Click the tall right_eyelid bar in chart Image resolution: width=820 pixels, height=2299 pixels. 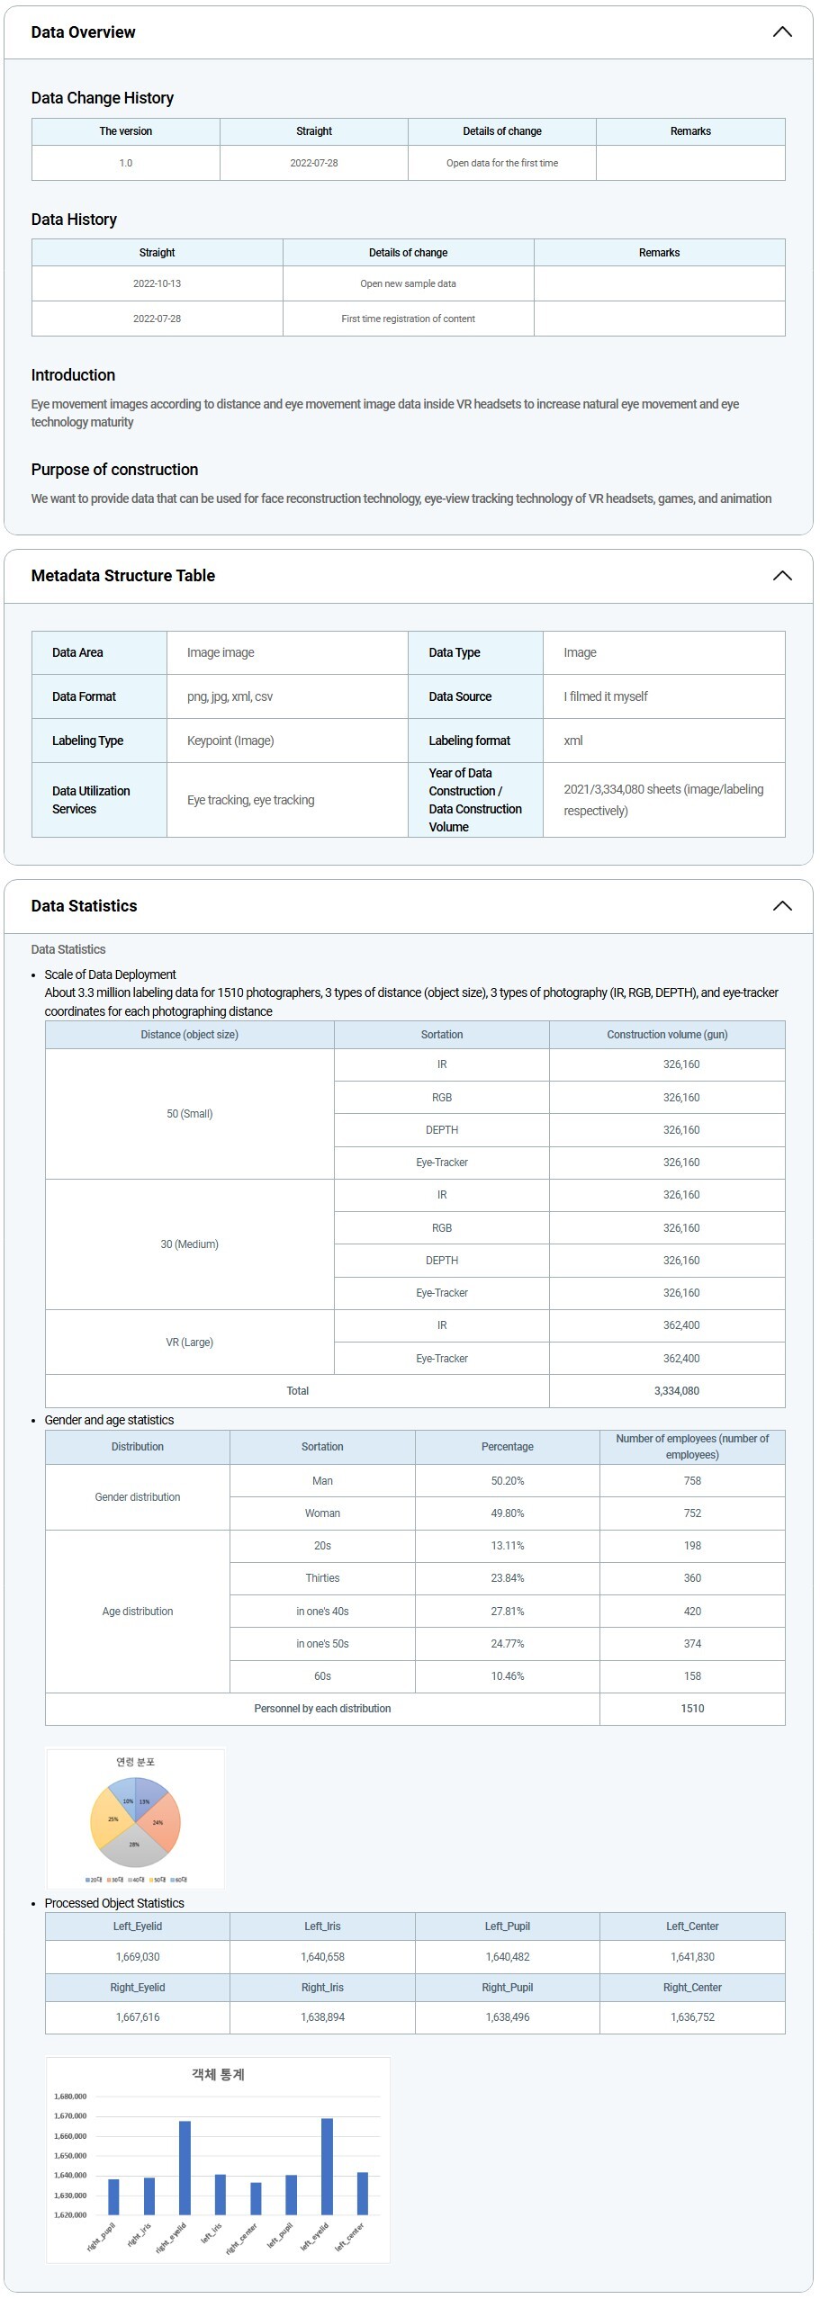185,2167
